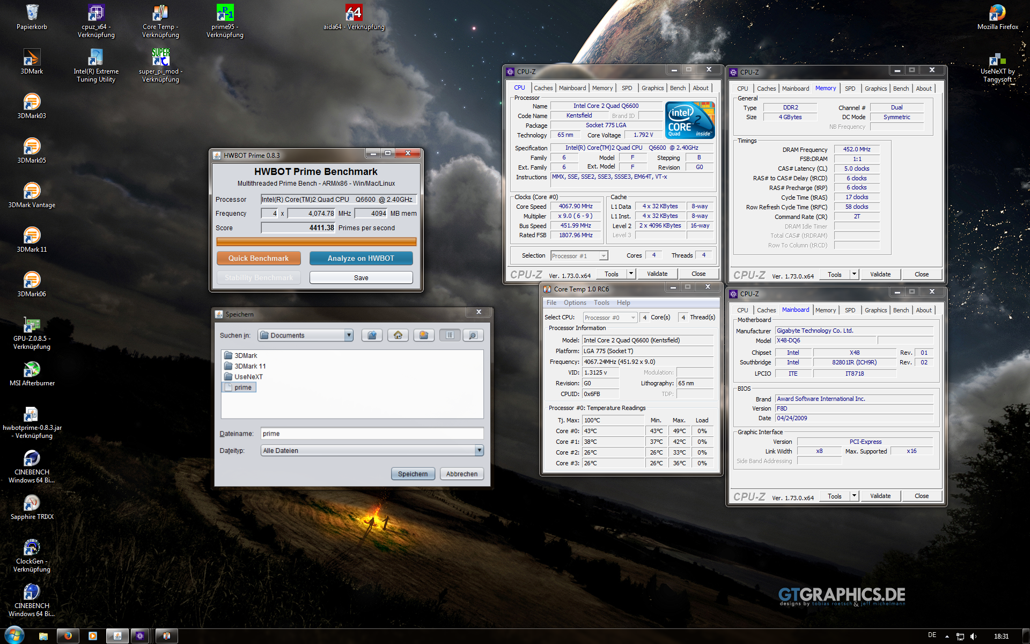Switch to details view in the Speichern dialog
1030x644 pixels.
(473, 335)
